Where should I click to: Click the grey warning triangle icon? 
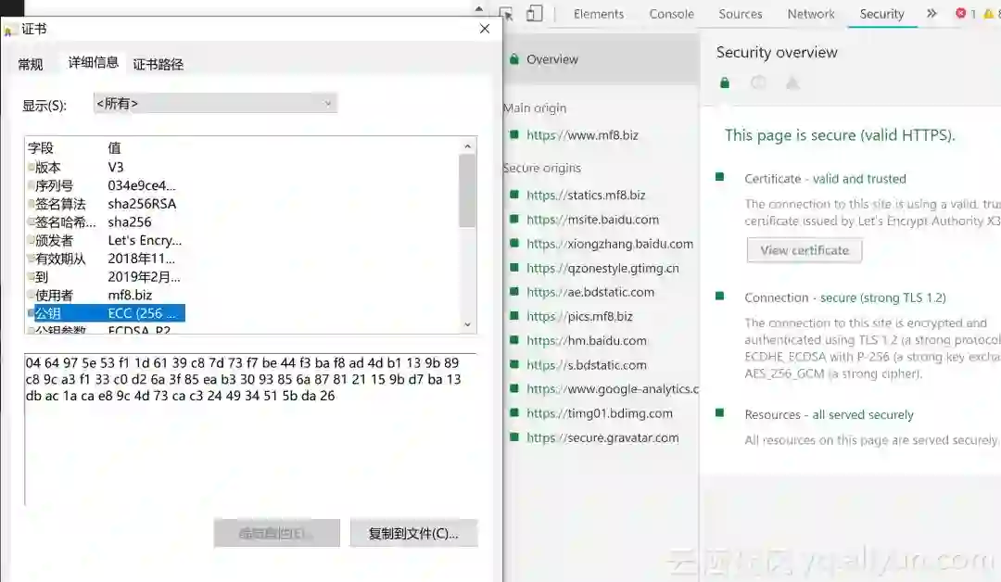click(792, 83)
